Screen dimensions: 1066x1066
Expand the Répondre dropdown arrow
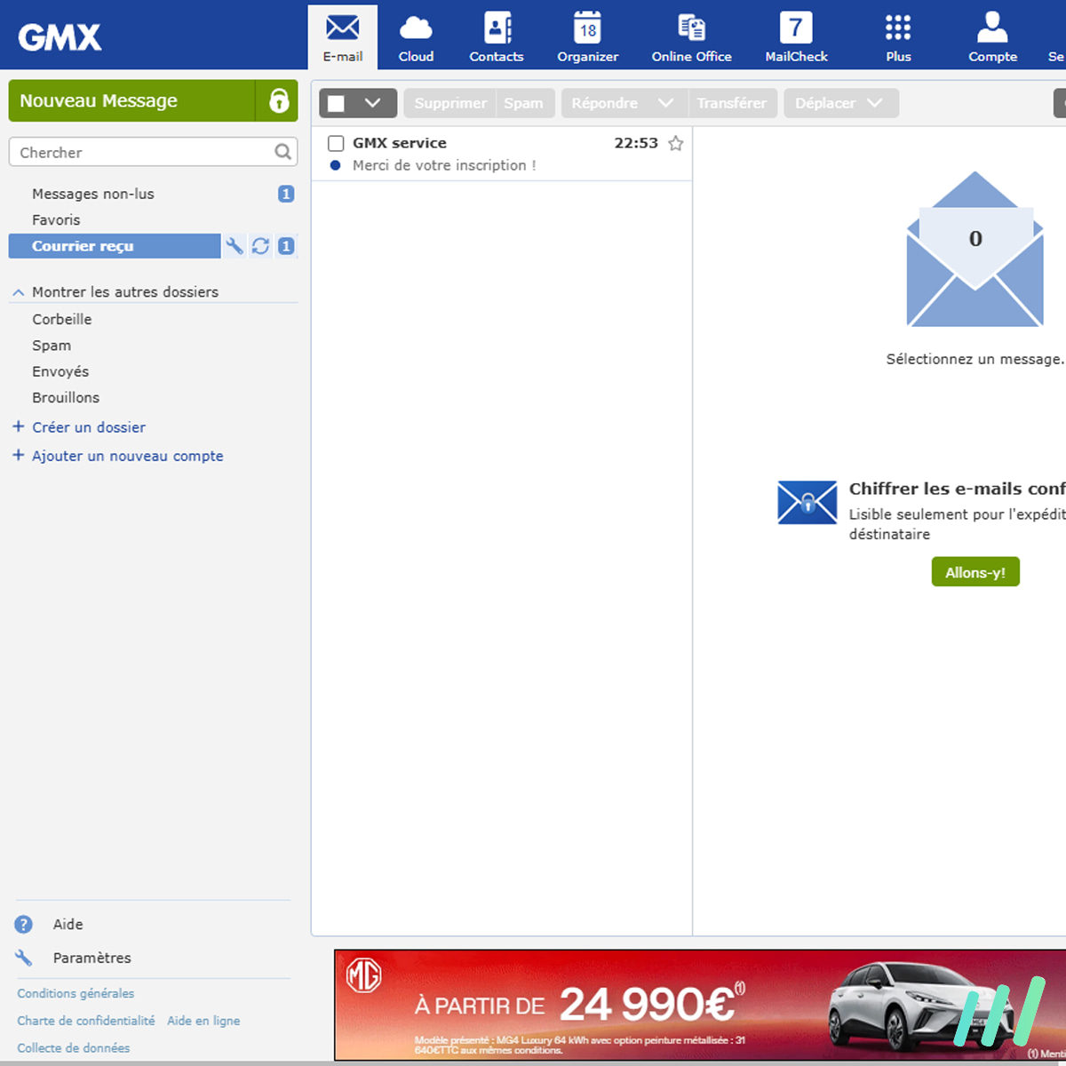click(665, 103)
